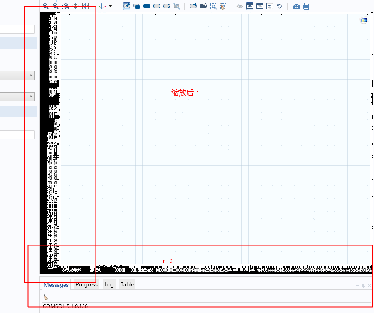Pin the messages panel
Image resolution: width=374 pixels, height=313 pixels.
point(363,285)
